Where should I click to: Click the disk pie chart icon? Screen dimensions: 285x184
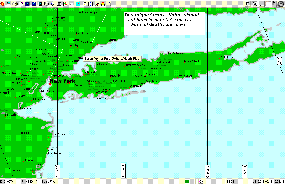coord(15,4)
